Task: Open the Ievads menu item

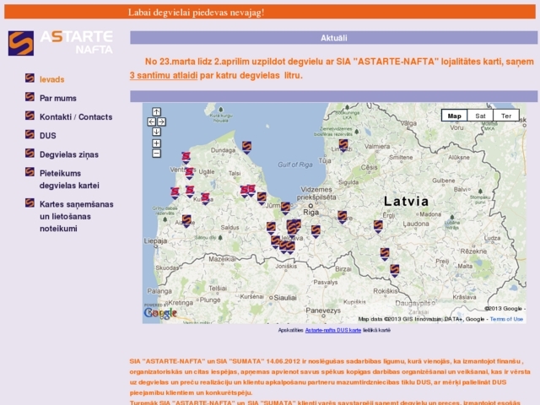Action: pos(52,79)
